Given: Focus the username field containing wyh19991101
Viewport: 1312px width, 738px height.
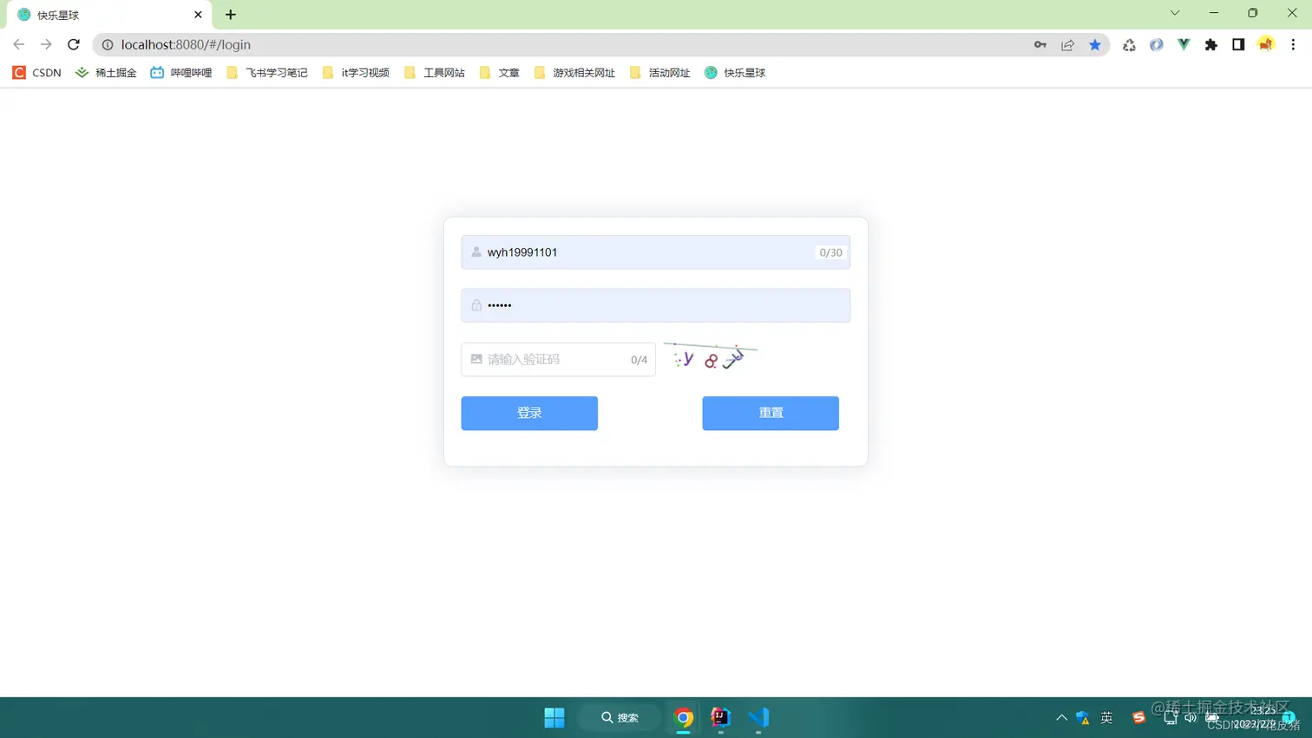Looking at the screenshot, I should pyautogui.click(x=655, y=252).
